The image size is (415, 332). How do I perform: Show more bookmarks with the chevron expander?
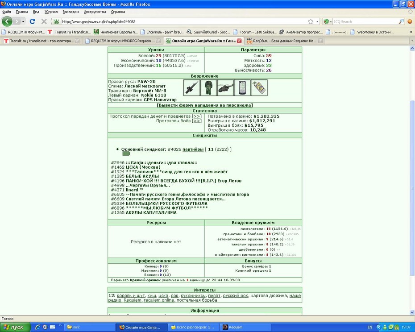point(411,32)
